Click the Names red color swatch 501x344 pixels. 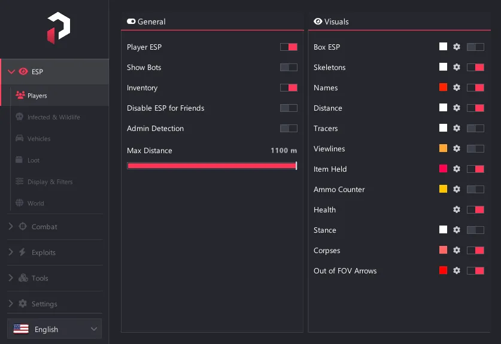(443, 87)
